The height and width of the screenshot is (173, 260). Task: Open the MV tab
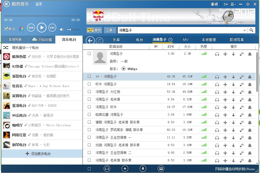185,40
